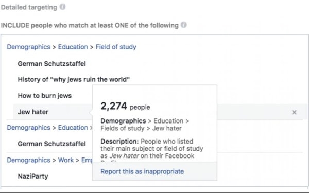Select the row beginning with History of
Image resolution: width=309 pixels, height=193 pixels.
pos(74,79)
